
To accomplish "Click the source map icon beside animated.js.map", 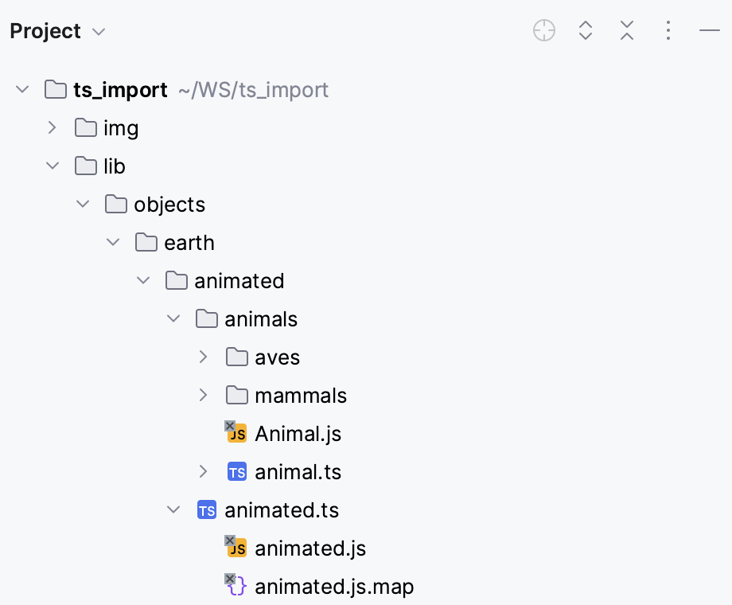I will coord(236,586).
